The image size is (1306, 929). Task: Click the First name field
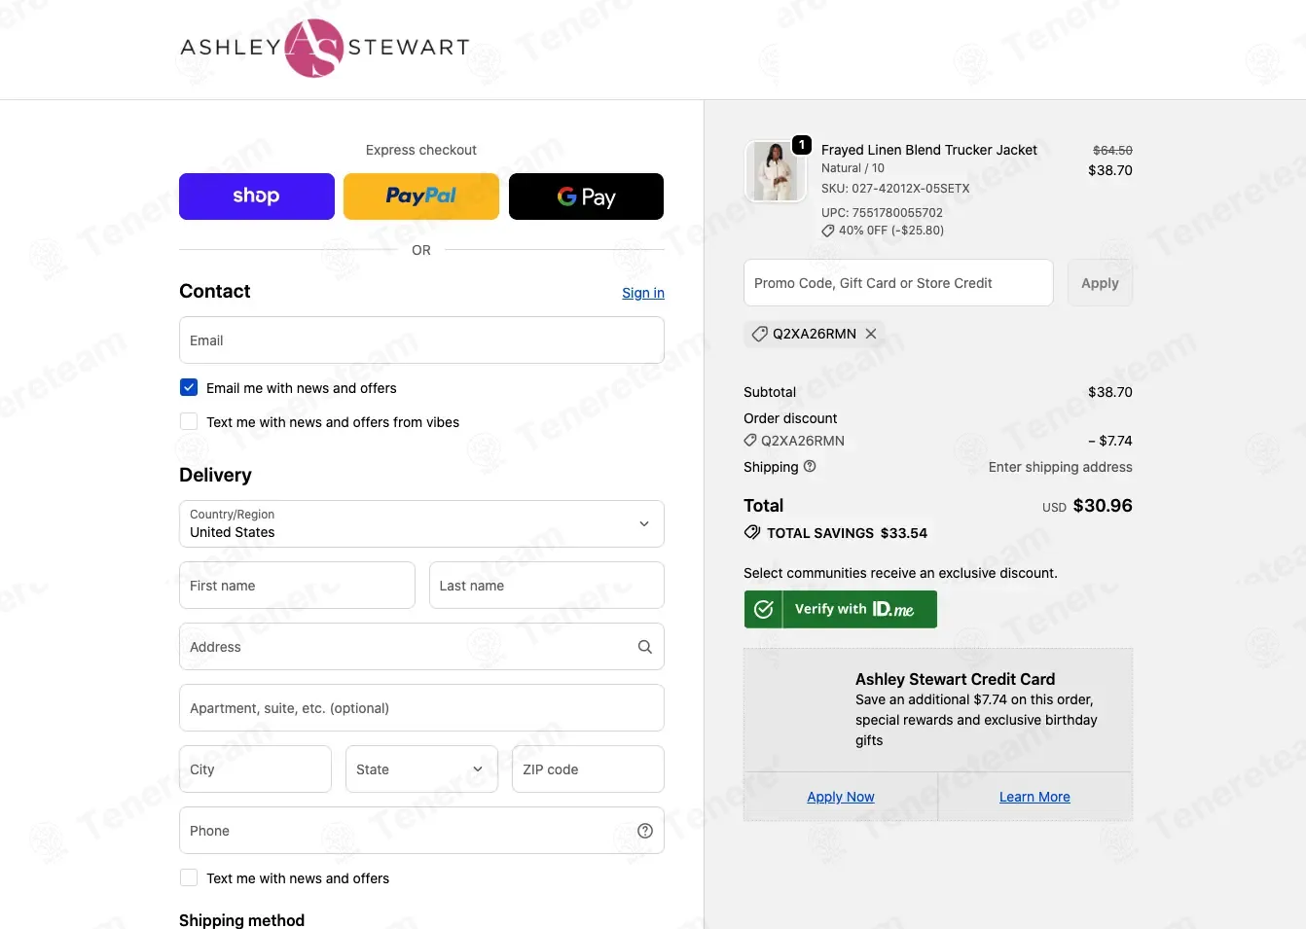[297, 586]
